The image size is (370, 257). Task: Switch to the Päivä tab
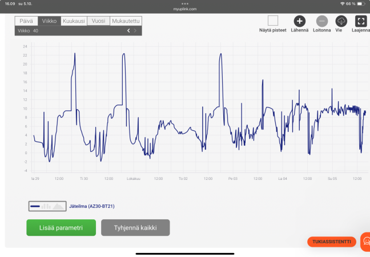tap(26, 21)
